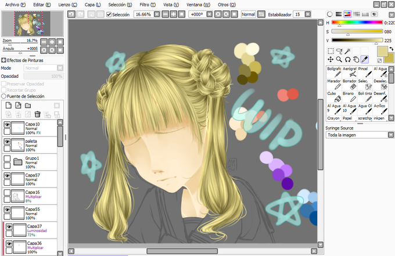Image resolution: width=395 pixels, height=256 pixels.
Task: Open the rotation angle +000° dropdown
Action: click(x=209, y=15)
